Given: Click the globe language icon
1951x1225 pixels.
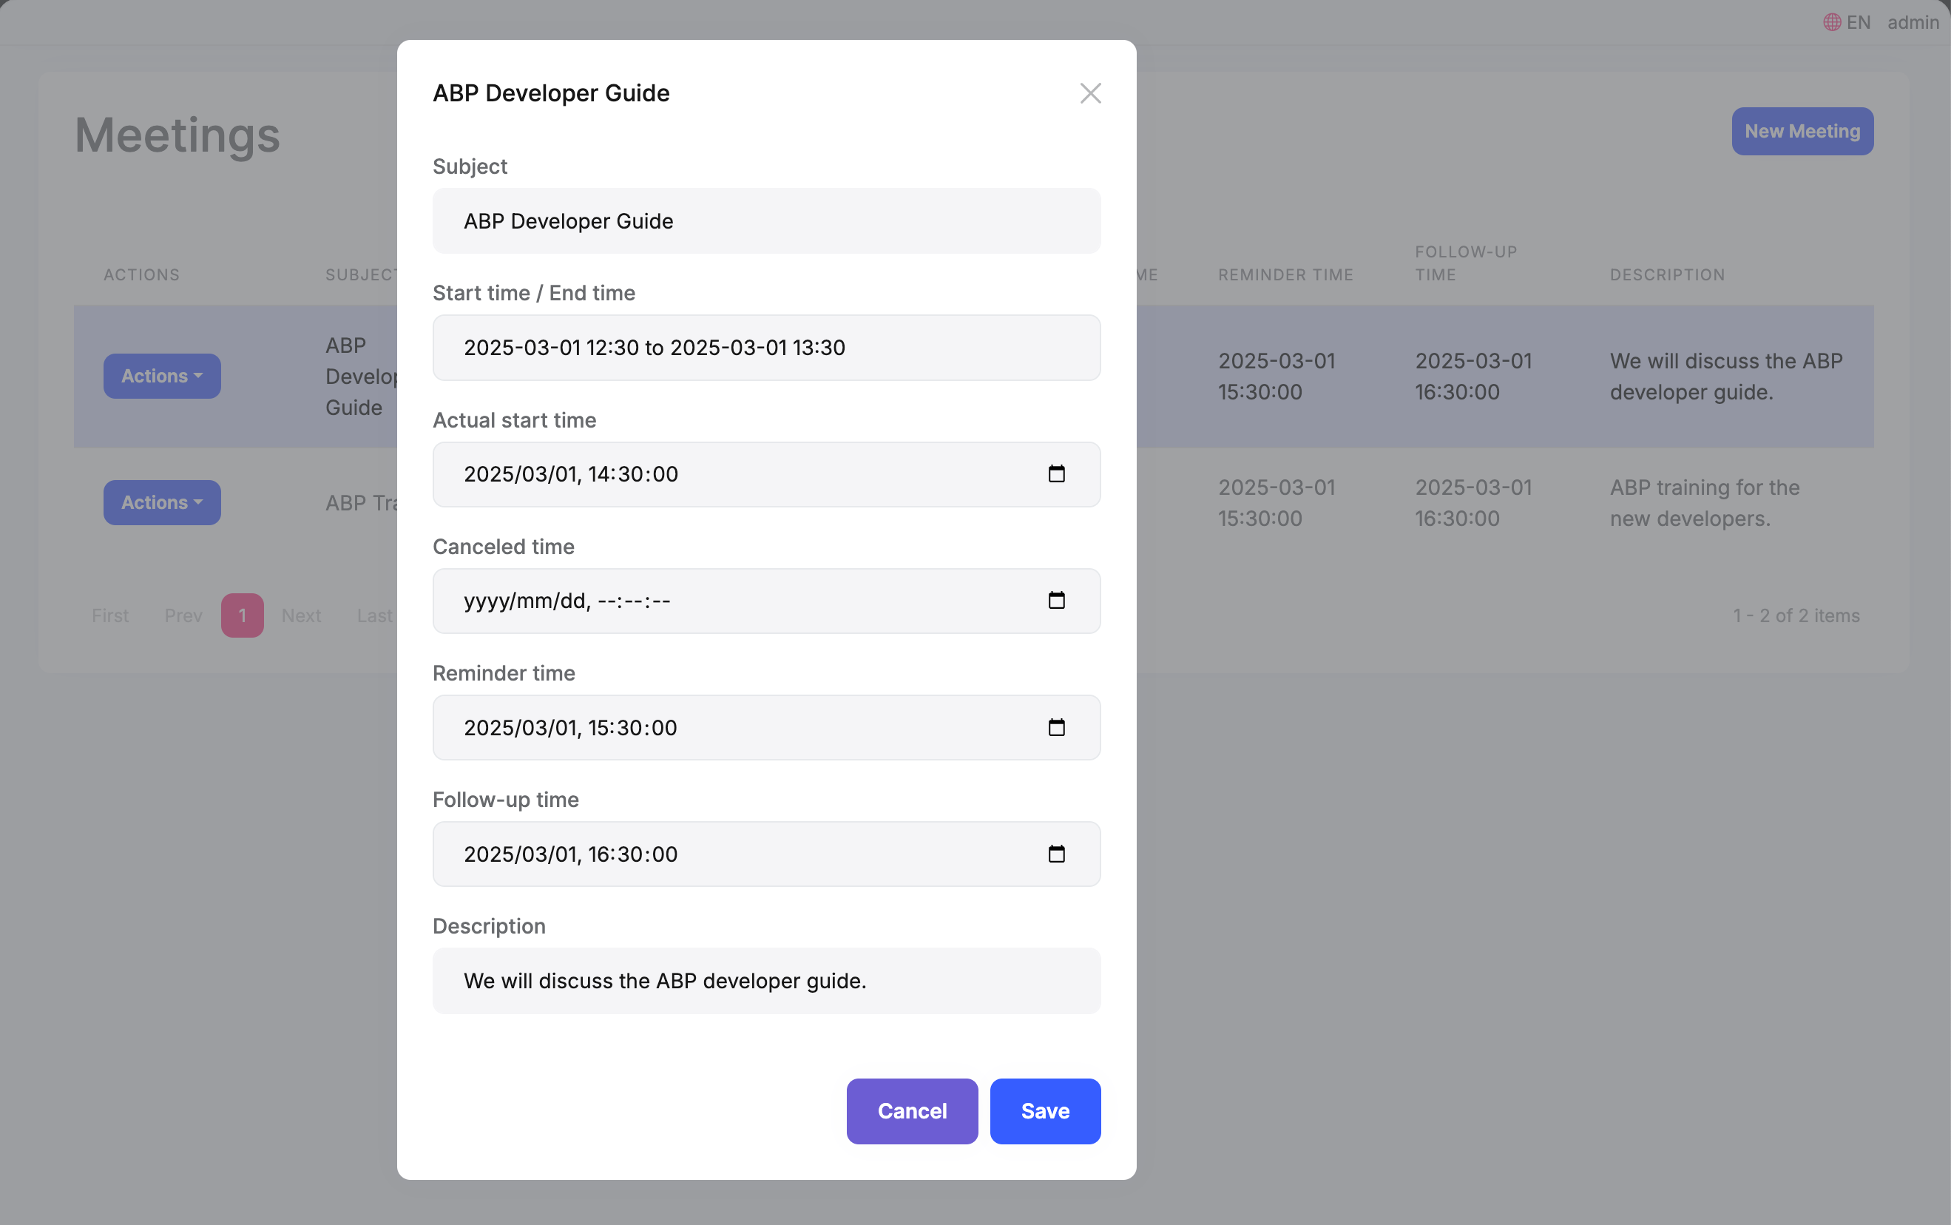Looking at the screenshot, I should coord(1831,22).
